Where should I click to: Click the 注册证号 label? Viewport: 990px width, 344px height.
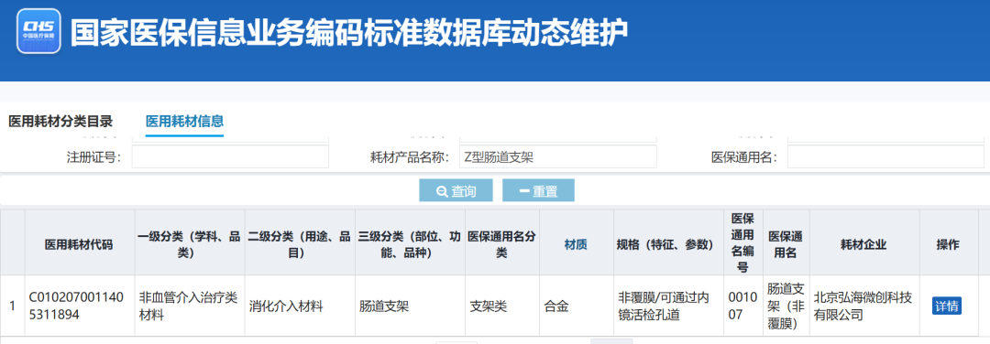[94, 157]
